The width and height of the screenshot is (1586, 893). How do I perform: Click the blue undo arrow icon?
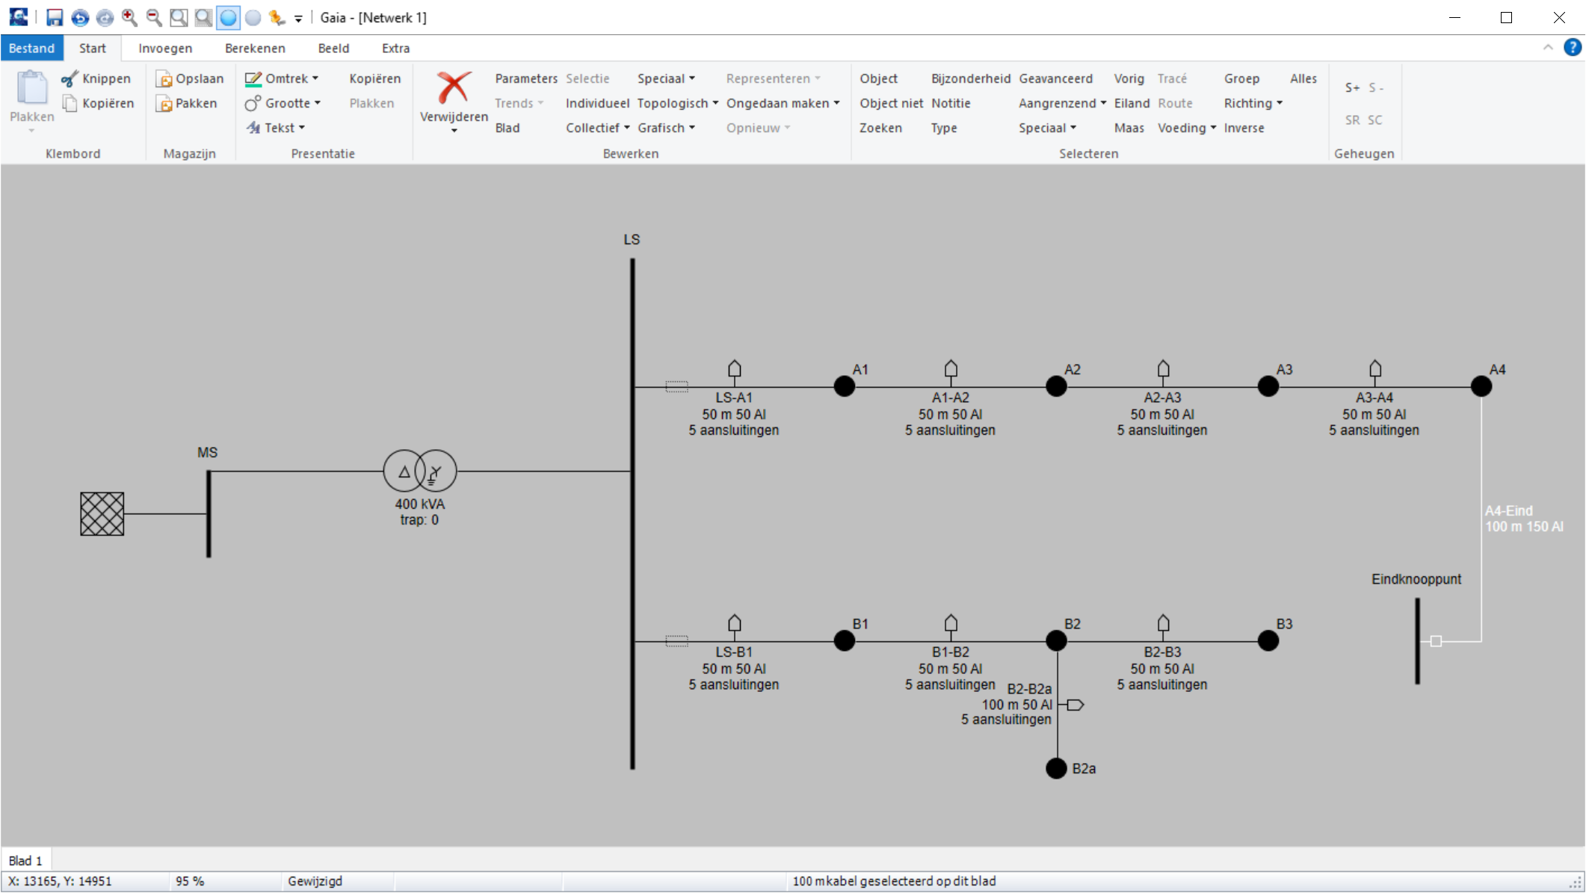click(x=80, y=17)
